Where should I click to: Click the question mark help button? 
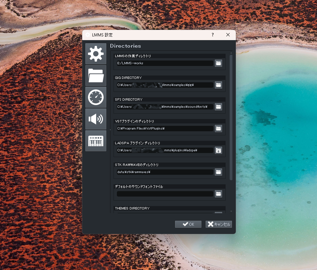(x=213, y=35)
